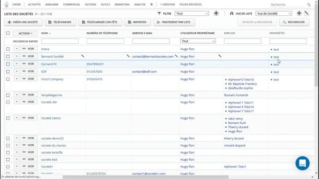
Task: Select all companies with the header checkbox
Action: tap(8, 33)
